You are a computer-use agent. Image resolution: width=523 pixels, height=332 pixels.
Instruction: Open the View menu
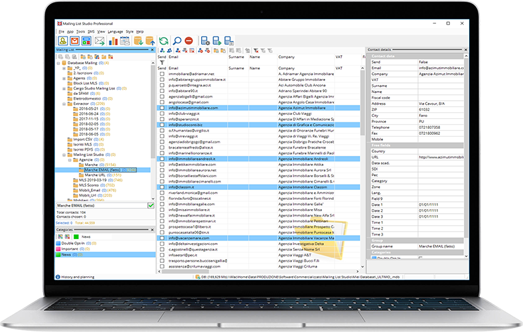(x=101, y=32)
